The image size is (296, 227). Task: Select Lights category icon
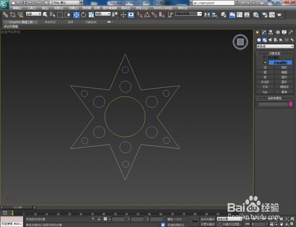tap(270, 40)
